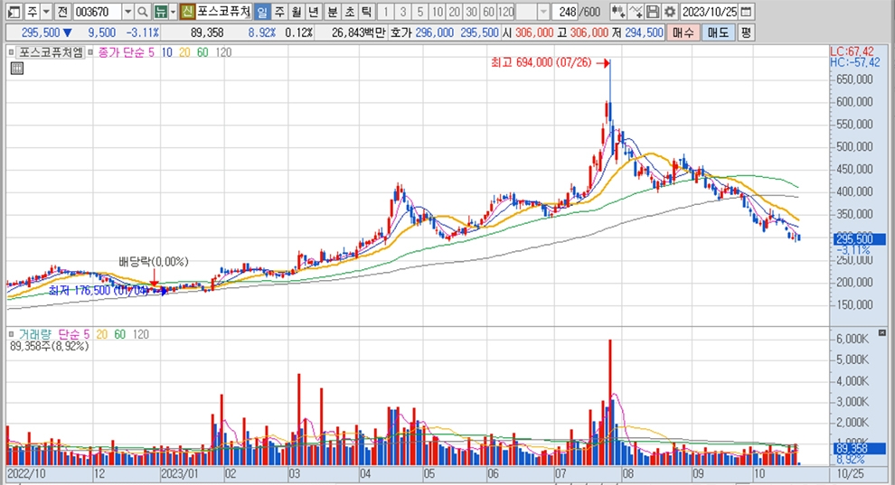Click the add line indicator icon
895x485 pixels.
pyautogui.click(x=636, y=12)
